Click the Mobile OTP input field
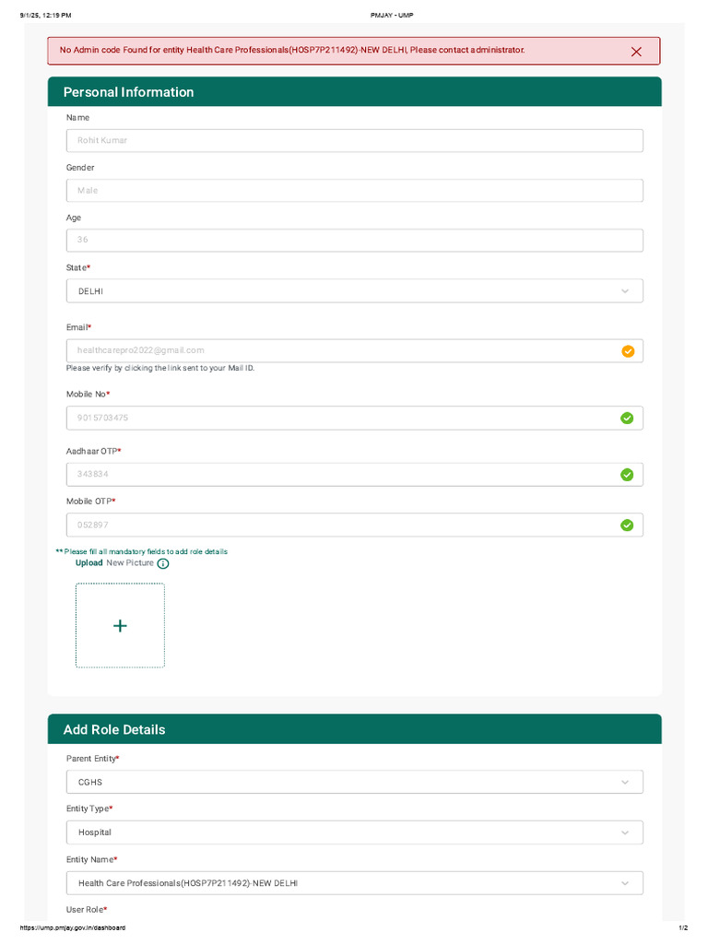Viewport: 708px width, 944px height. pyautogui.click(x=355, y=525)
